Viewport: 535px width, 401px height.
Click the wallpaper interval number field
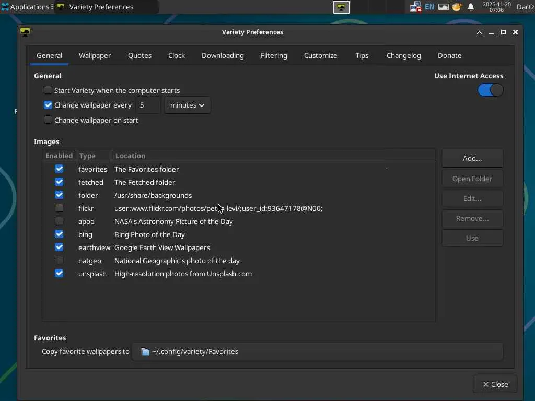pos(148,105)
